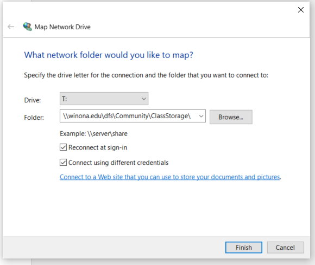315x265 pixels.
Task: Click the heading What network folder question
Action: (x=109, y=55)
